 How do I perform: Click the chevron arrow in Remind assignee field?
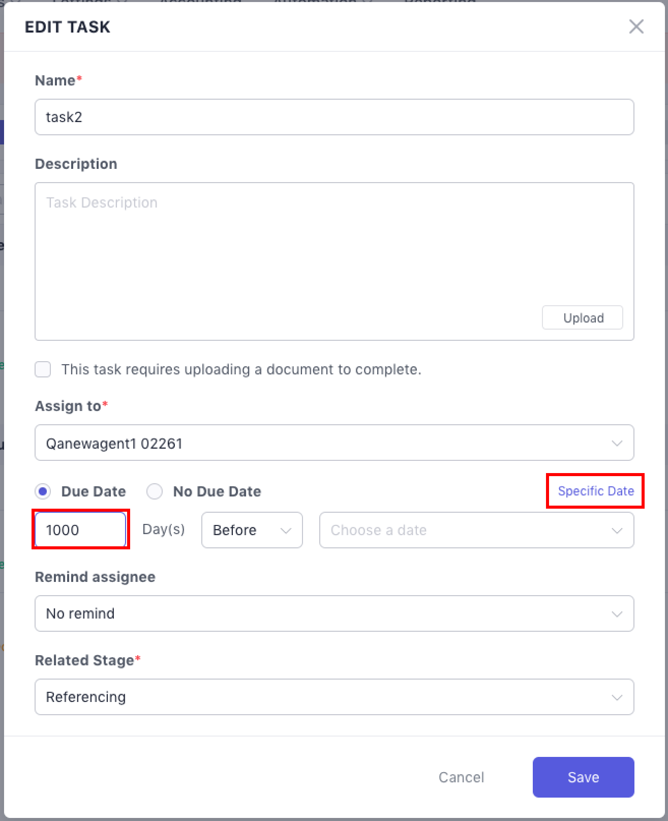(x=617, y=614)
